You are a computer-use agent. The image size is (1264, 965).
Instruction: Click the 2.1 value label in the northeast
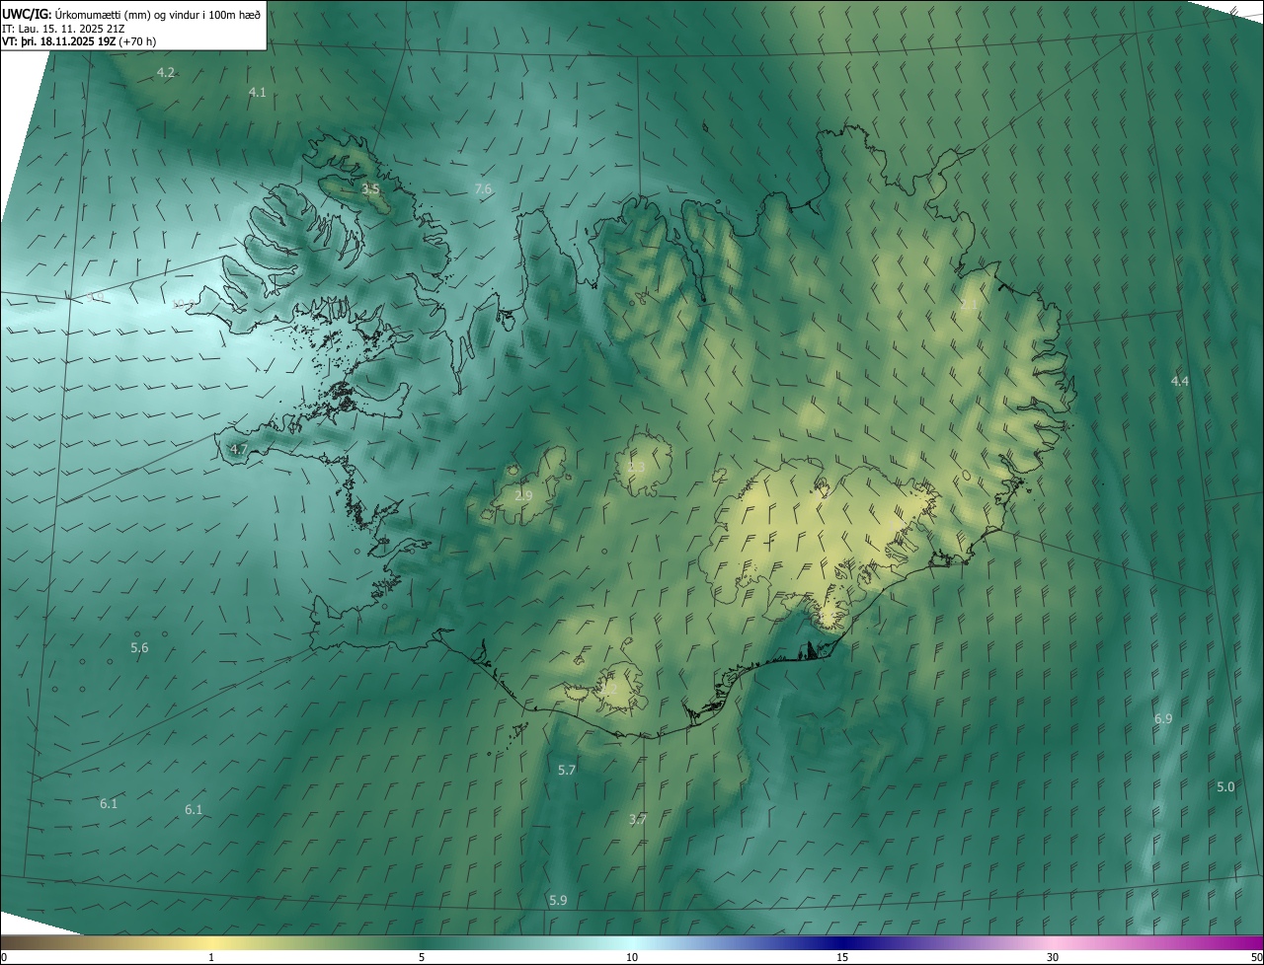pos(969,305)
